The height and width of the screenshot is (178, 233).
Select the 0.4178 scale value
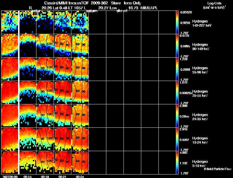184,36
